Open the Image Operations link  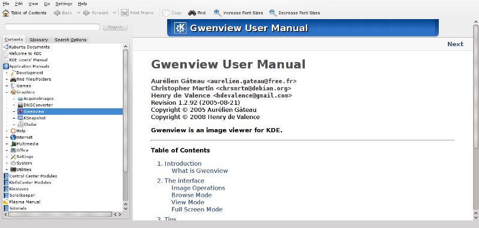point(198,188)
